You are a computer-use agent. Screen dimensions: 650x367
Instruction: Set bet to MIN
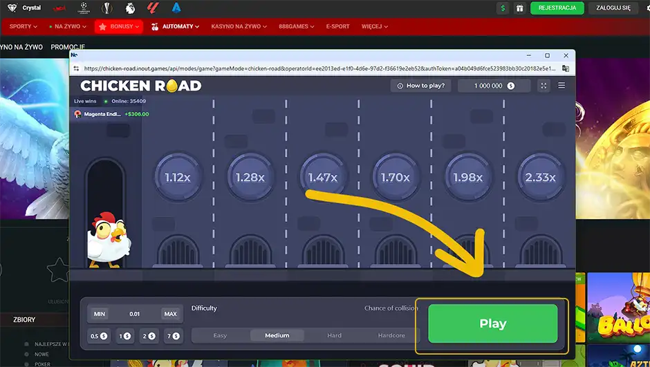coord(100,314)
